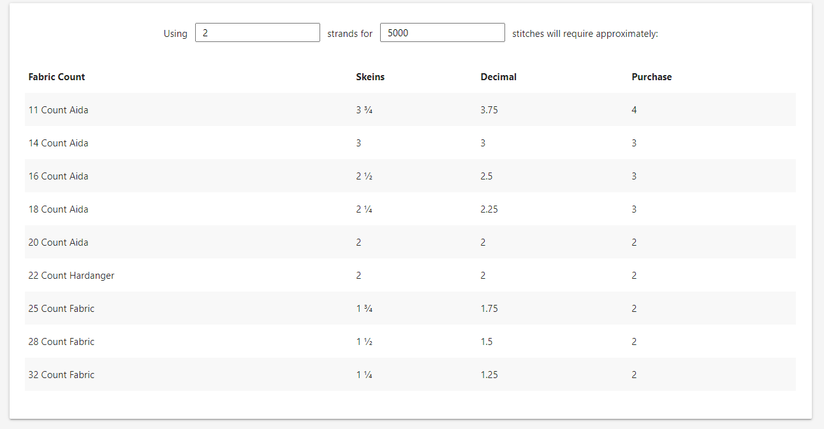824x429 pixels.
Task: Click the text strands for between the inputs
Action: (349, 33)
